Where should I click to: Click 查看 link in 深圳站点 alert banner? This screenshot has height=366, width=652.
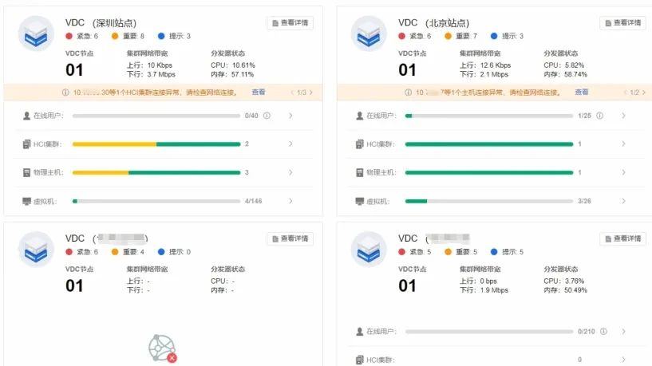coord(259,92)
